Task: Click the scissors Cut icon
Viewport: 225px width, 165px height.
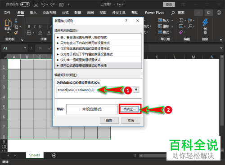Action: 16,21
